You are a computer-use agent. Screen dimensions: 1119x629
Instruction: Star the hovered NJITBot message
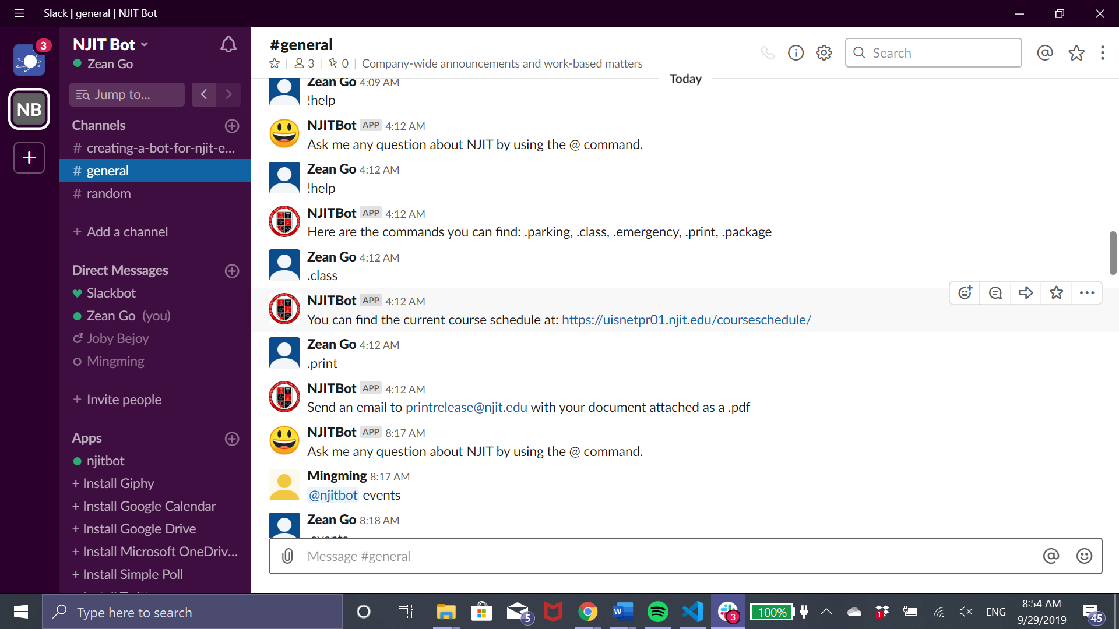(x=1056, y=293)
